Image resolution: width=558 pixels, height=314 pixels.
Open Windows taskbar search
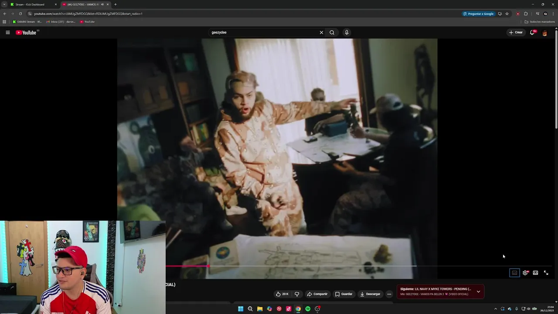250,309
